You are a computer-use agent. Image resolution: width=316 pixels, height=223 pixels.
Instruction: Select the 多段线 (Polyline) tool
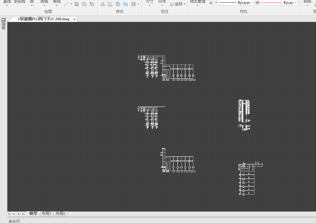pyautogui.click(x=19, y=2)
